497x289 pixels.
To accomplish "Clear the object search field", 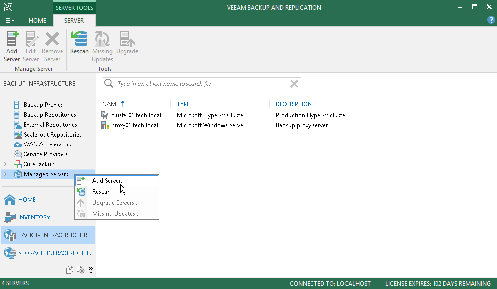I will point(294,84).
